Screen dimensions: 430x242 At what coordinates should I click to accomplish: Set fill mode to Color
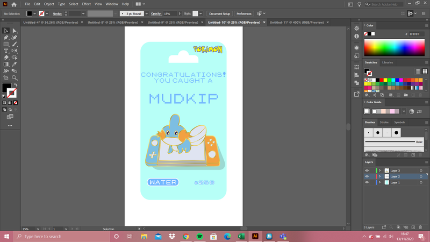4,103
